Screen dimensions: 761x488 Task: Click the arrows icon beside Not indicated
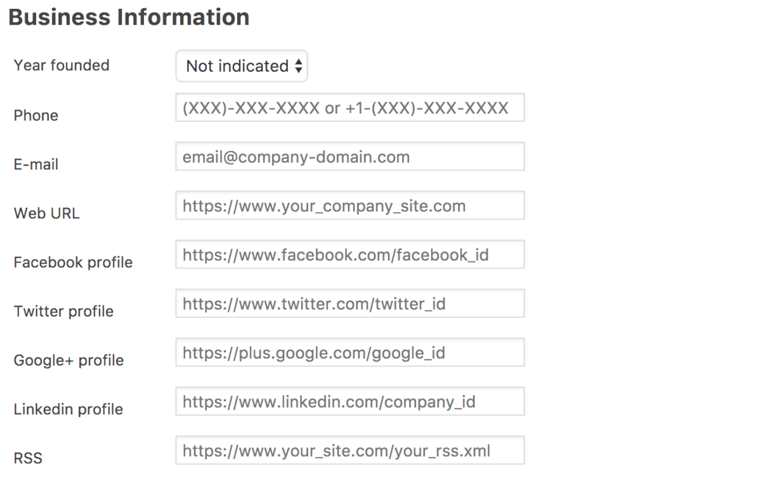coord(299,66)
